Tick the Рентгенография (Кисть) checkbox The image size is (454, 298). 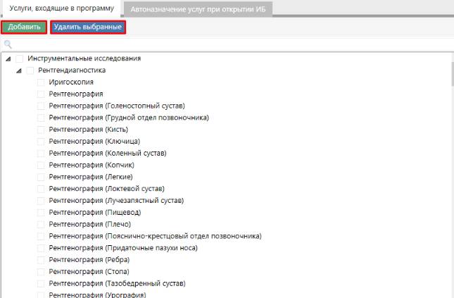click(41, 130)
